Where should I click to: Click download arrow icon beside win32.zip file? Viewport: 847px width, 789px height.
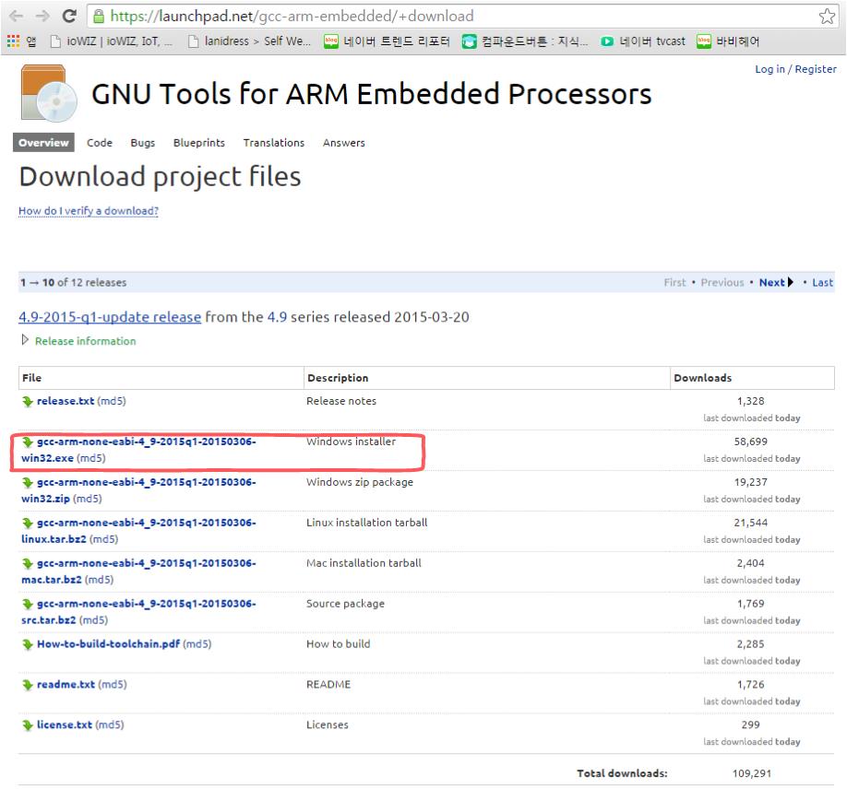pyautogui.click(x=28, y=482)
